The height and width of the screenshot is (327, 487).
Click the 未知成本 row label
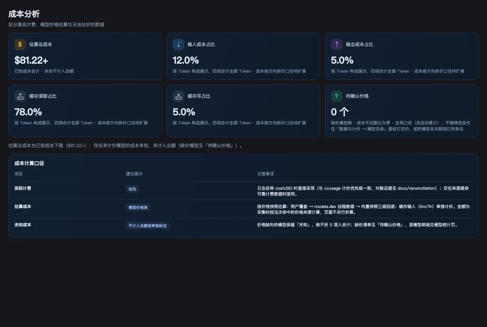coord(23,225)
